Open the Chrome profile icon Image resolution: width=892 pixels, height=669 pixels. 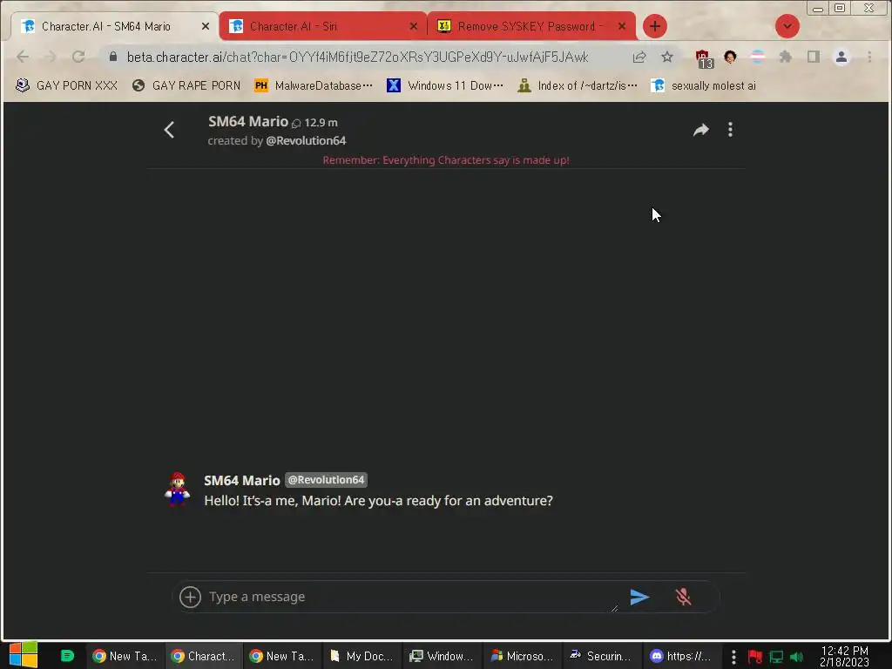[x=841, y=57]
